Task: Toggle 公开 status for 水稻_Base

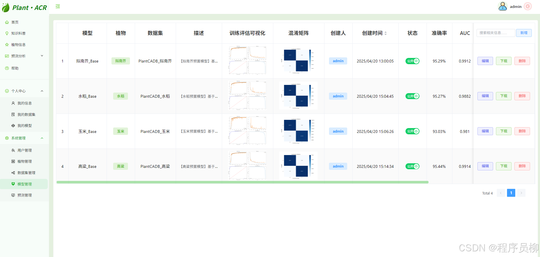Action: [x=412, y=96]
